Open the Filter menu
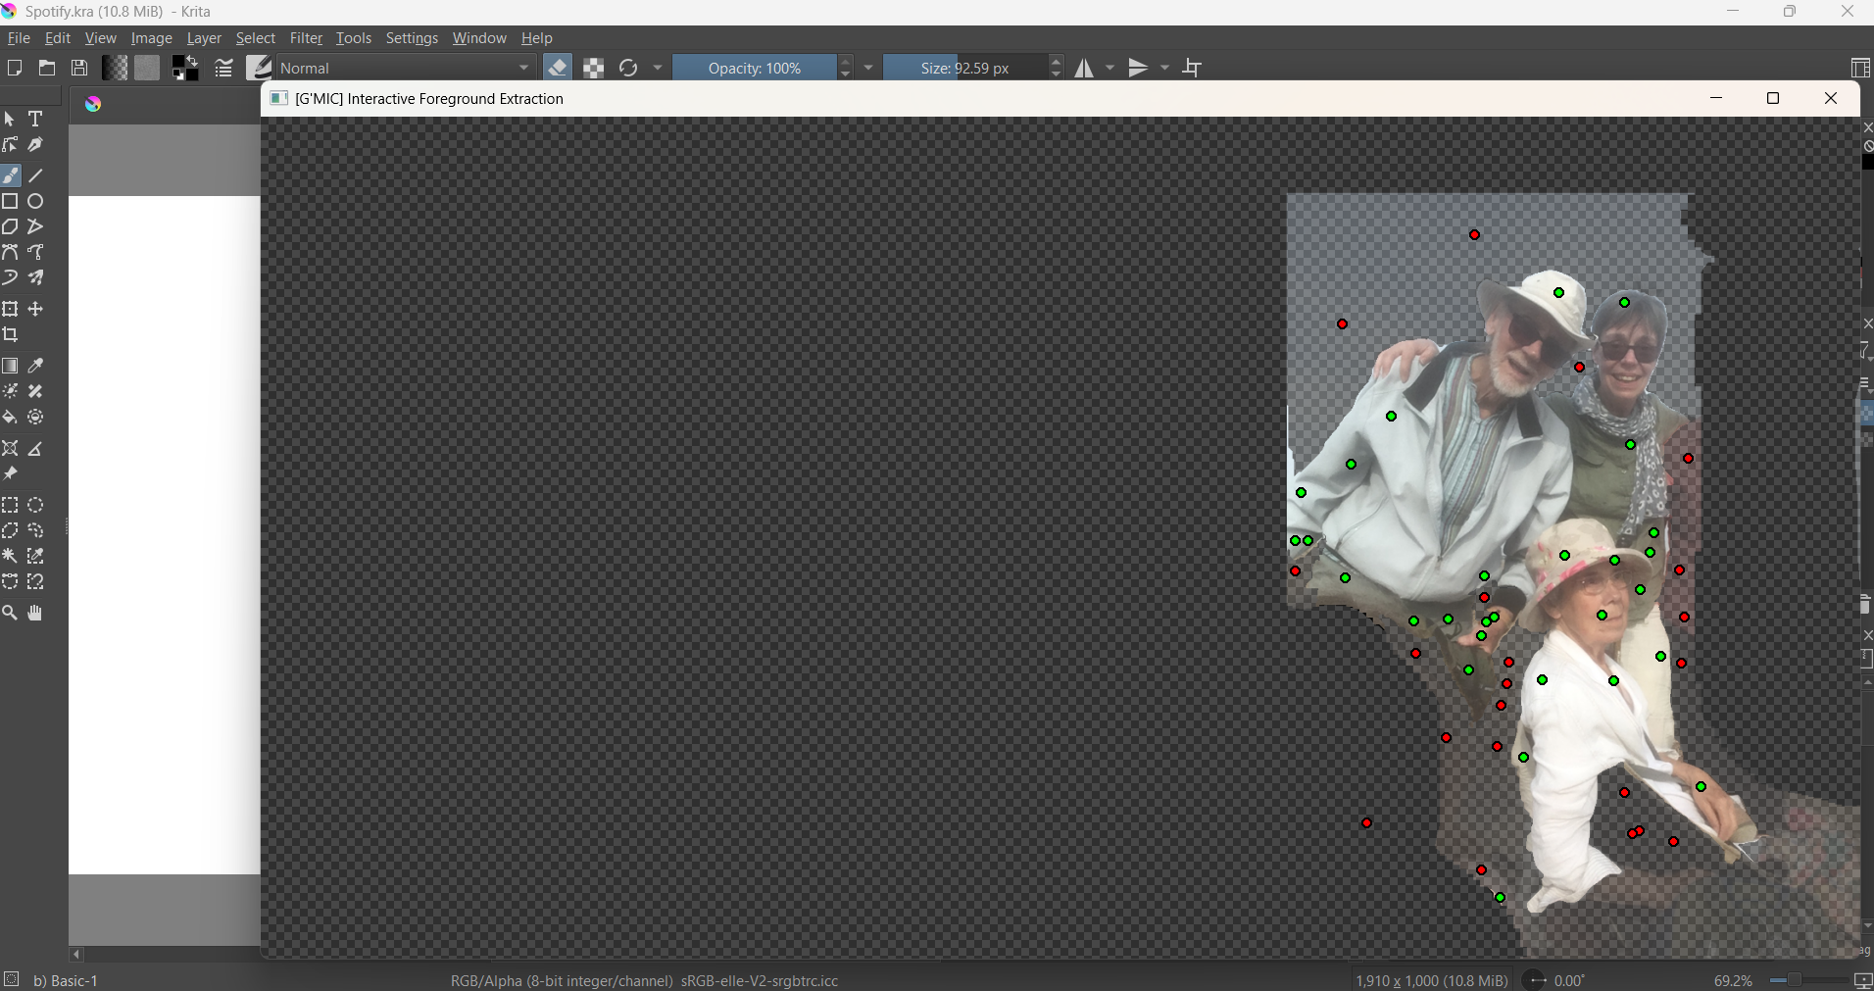This screenshot has width=1874, height=991. (306, 38)
